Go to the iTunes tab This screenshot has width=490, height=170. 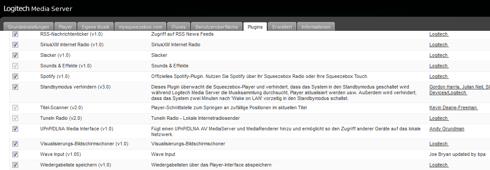[179, 27]
